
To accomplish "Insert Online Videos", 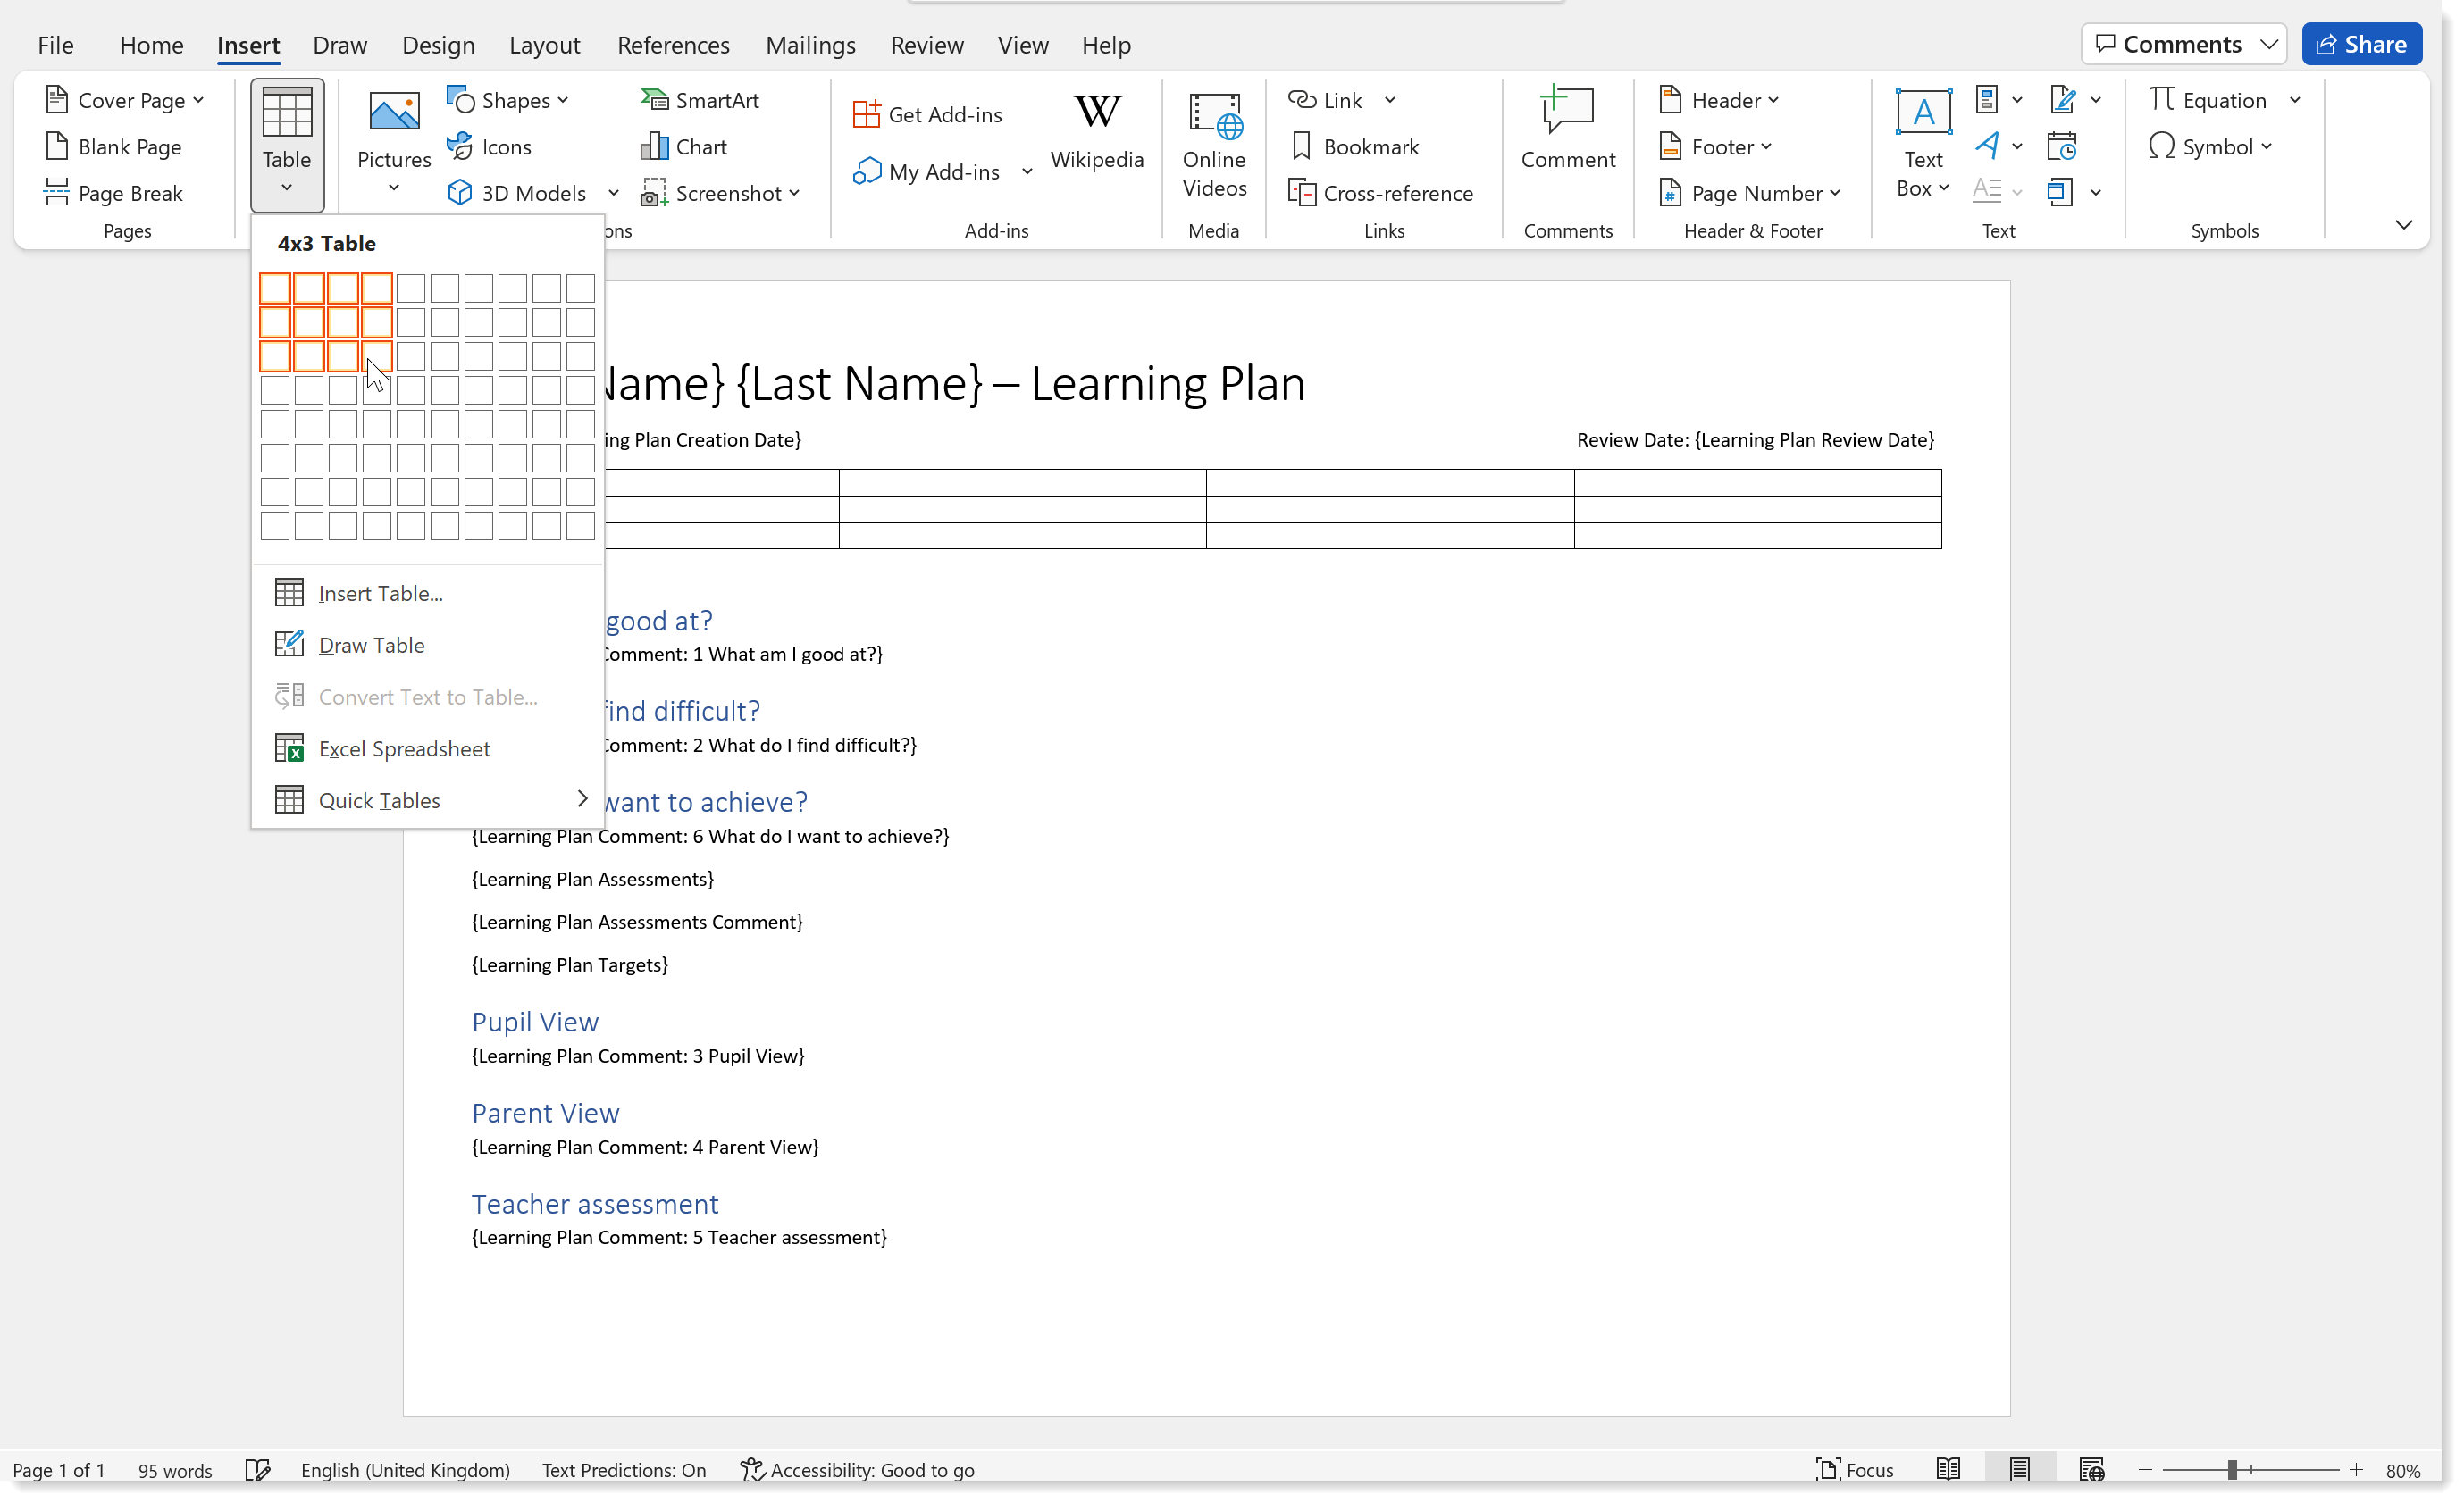I will coord(1214,144).
